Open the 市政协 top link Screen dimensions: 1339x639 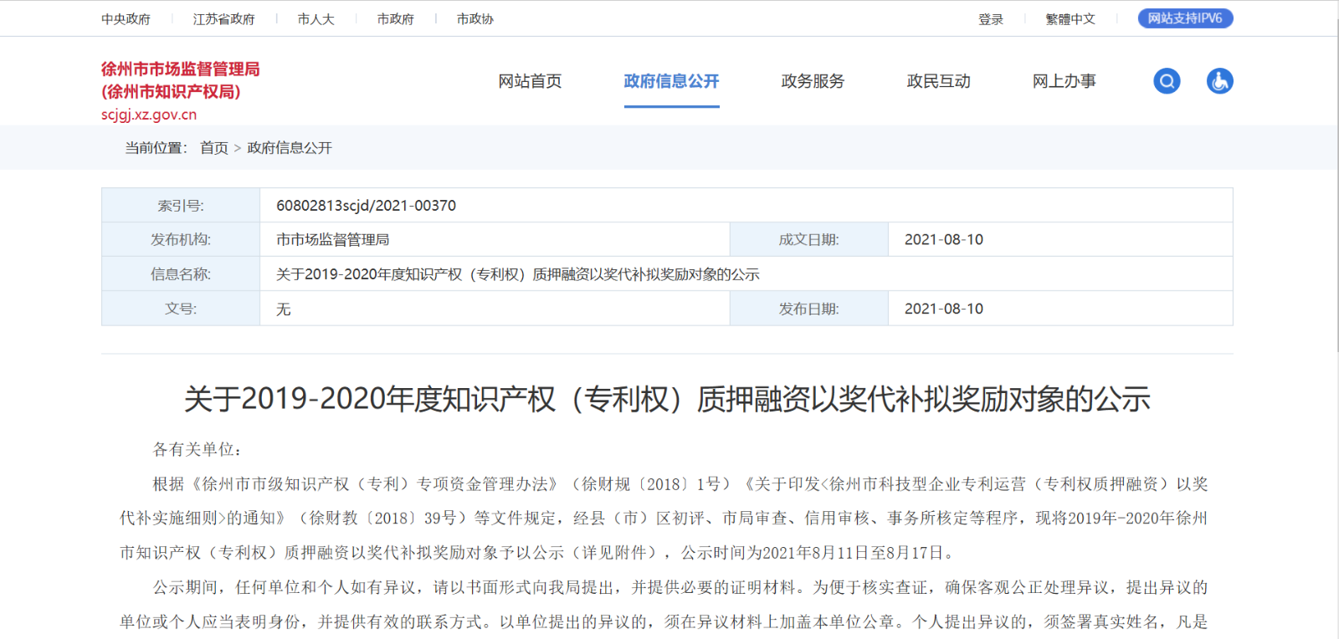point(475,19)
